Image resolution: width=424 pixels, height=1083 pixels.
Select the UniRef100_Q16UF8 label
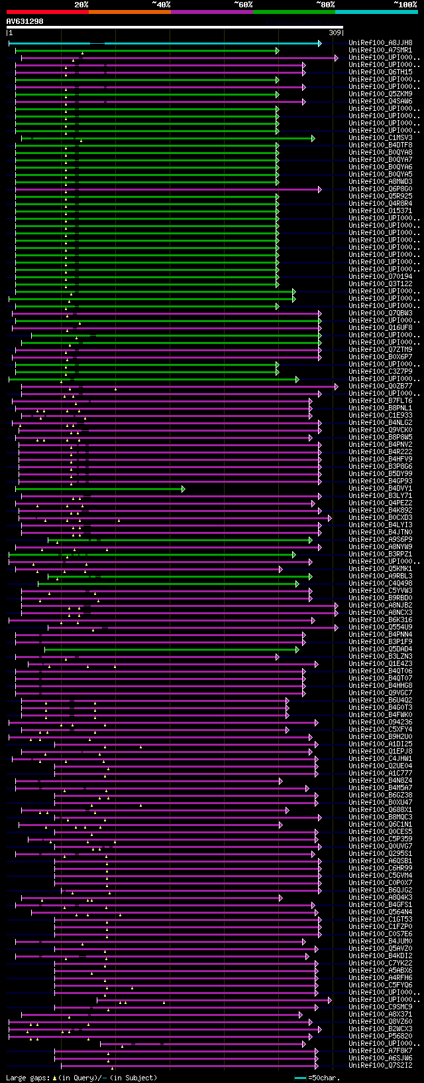coord(380,328)
